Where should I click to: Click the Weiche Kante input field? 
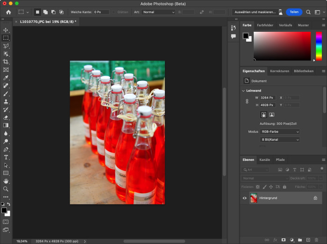102,12
